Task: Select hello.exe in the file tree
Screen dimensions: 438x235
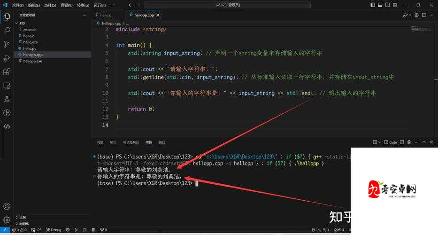Action: 53,42
